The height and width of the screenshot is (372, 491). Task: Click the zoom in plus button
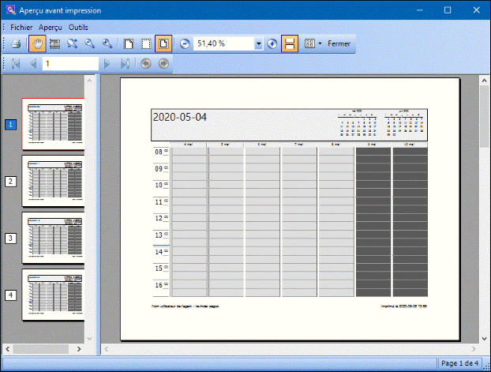[272, 43]
